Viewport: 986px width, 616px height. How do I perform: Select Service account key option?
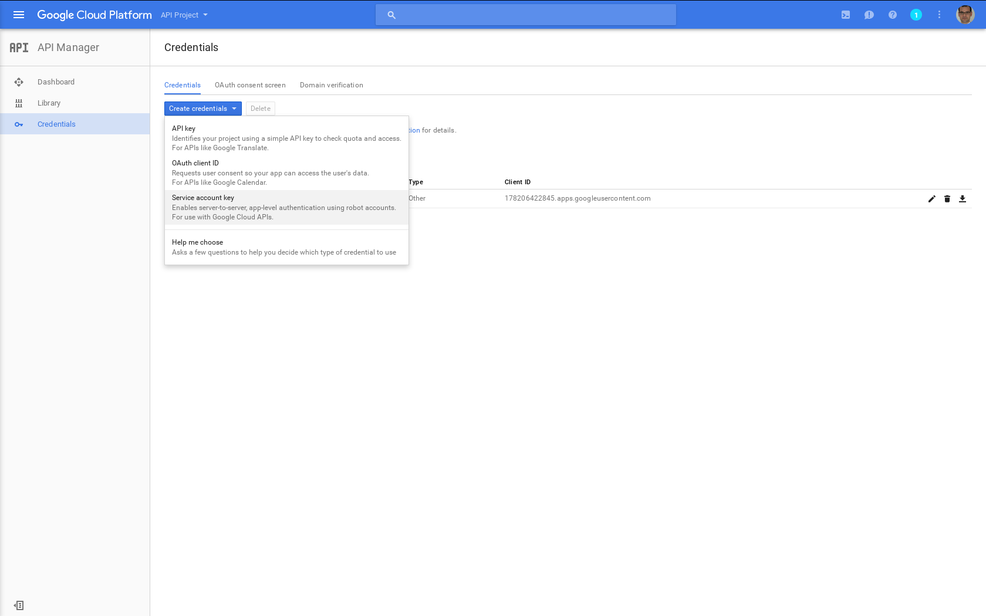286,207
